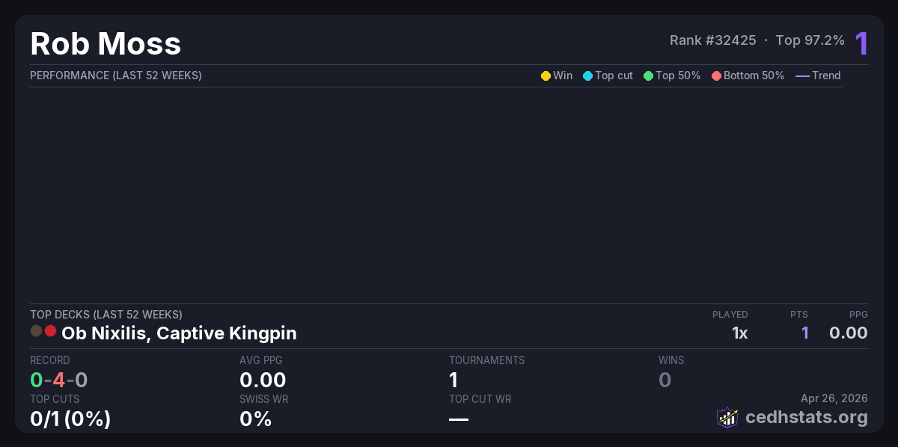Click the purple Trend line marker
This screenshot has width=898, height=447.
(x=802, y=75)
